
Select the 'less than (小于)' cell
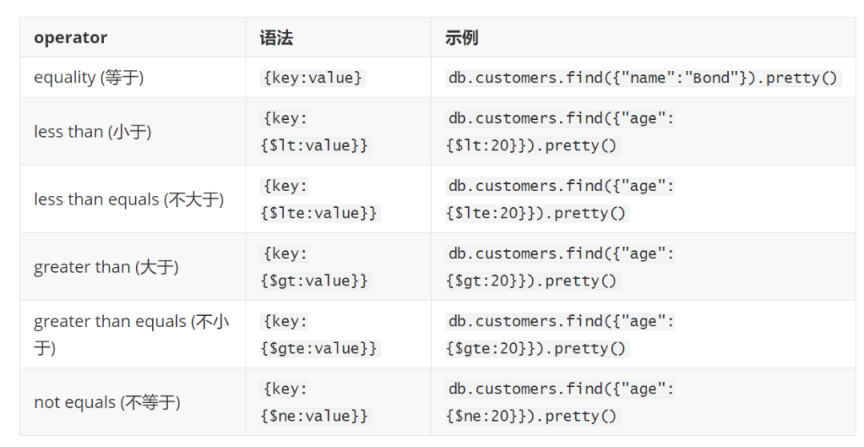tap(92, 131)
